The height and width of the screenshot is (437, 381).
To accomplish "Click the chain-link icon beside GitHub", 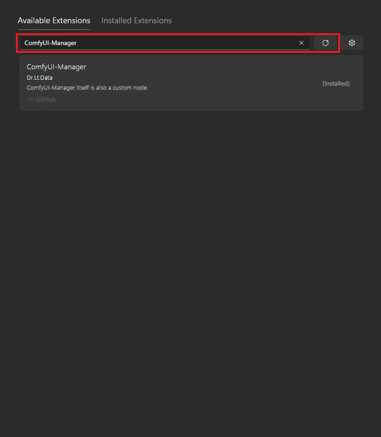I will click(x=30, y=99).
